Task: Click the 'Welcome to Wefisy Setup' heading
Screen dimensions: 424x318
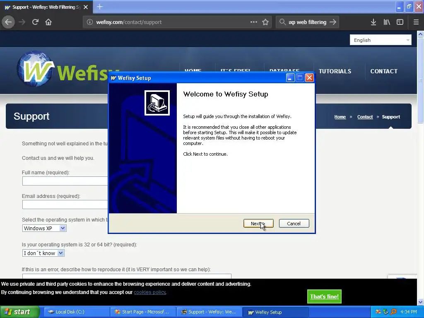Action: (226, 94)
